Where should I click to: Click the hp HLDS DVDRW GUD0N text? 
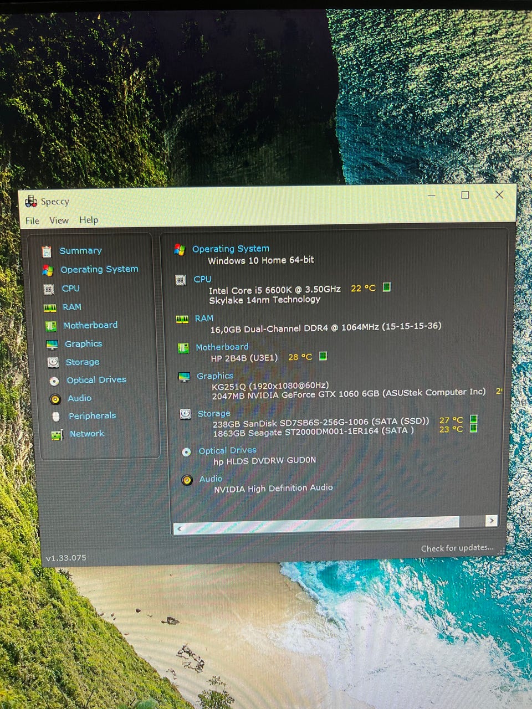tap(265, 460)
